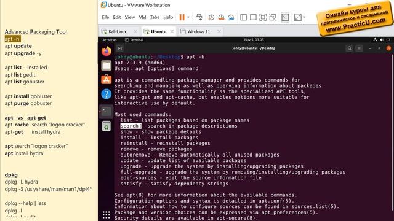This screenshot has height=221, width=394.
Task: Close the Ubuntu VM tab
Action: 172,31
